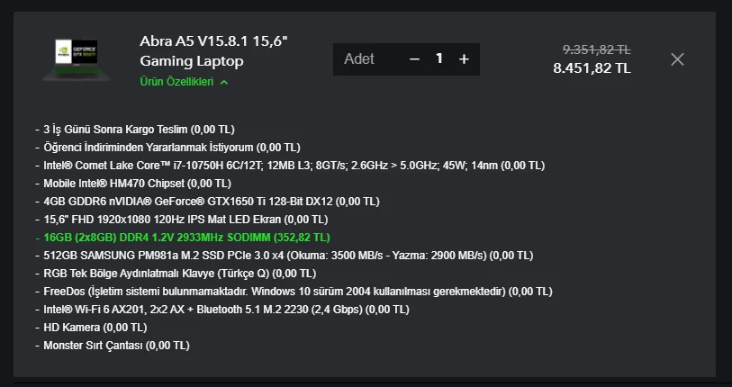Collapse the Ürün Özellikleri section
Screen dimensions: 732x387
(176, 82)
